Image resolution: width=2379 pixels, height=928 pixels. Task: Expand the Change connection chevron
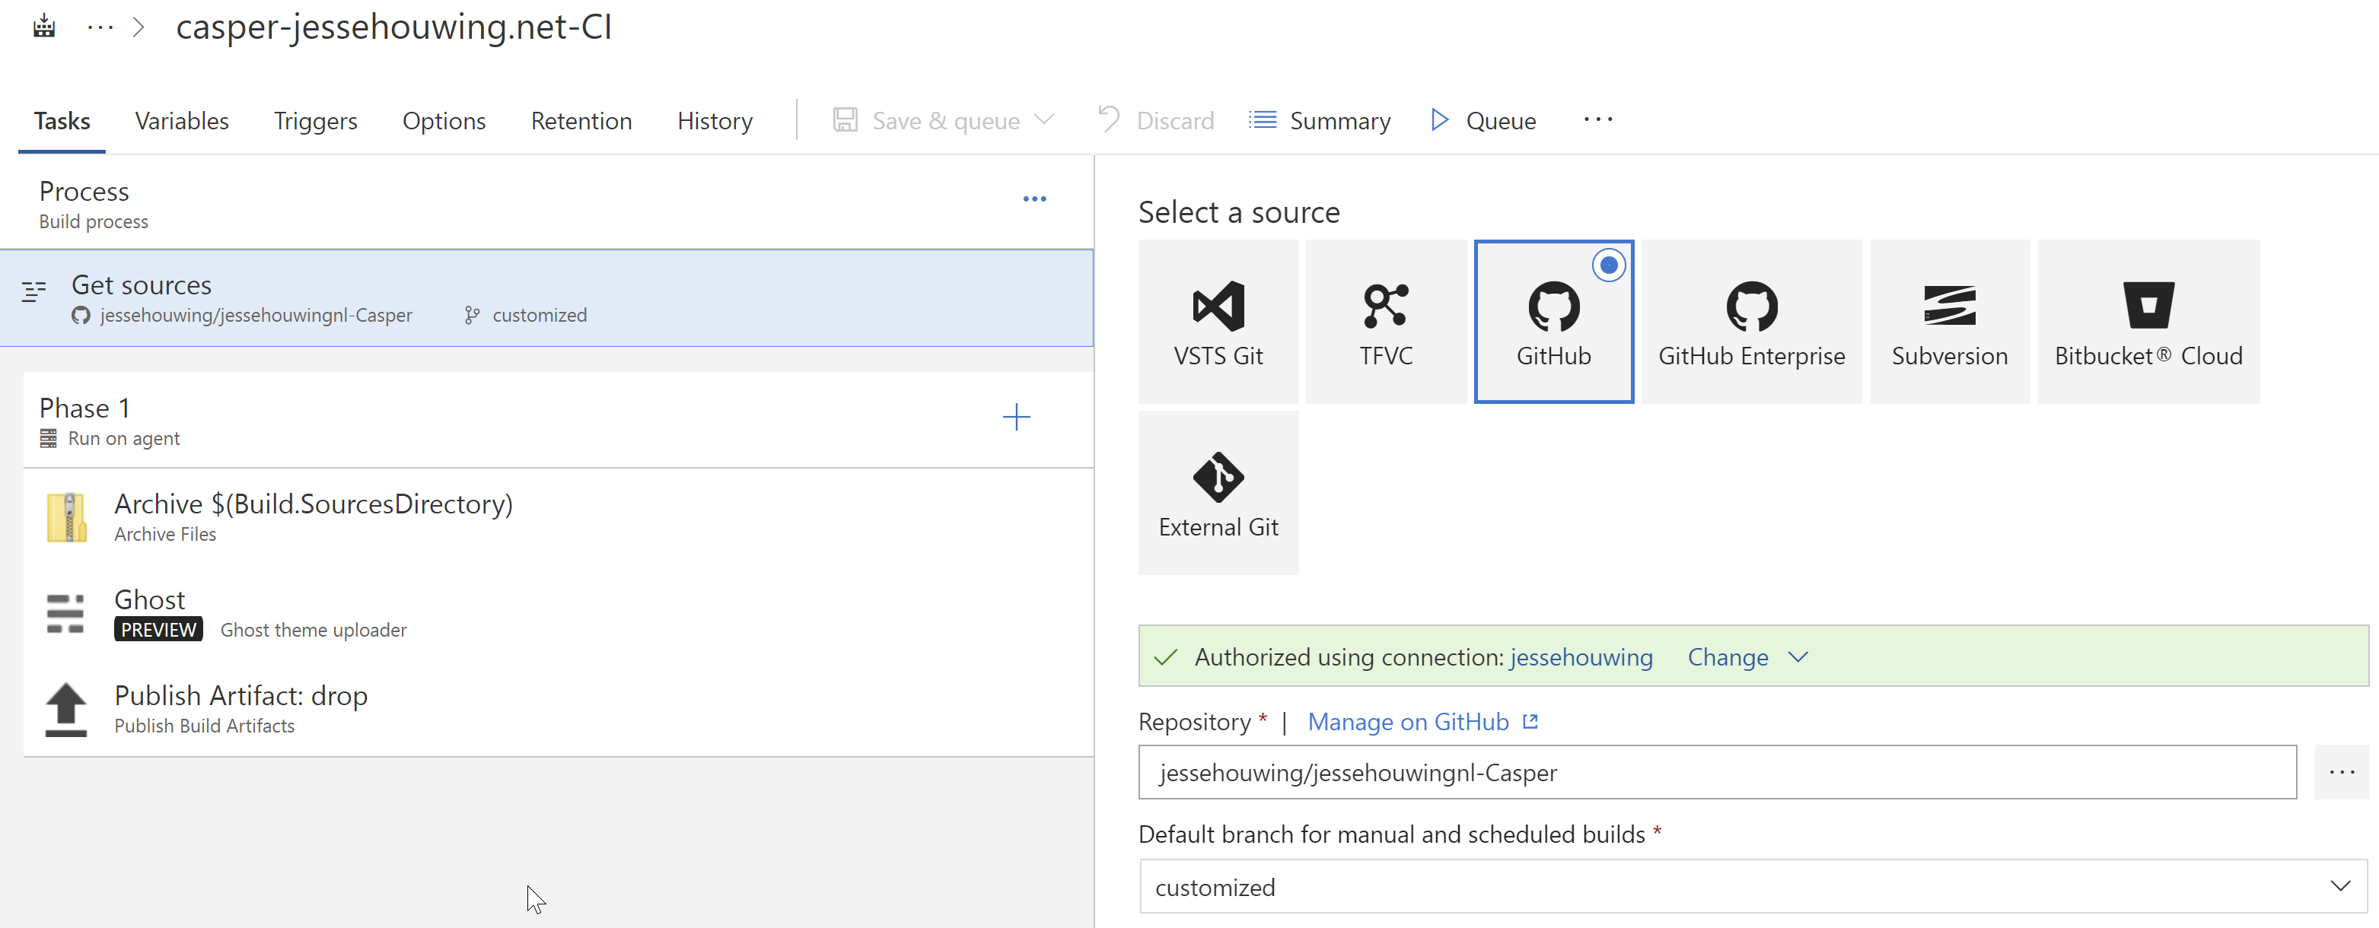[1797, 657]
